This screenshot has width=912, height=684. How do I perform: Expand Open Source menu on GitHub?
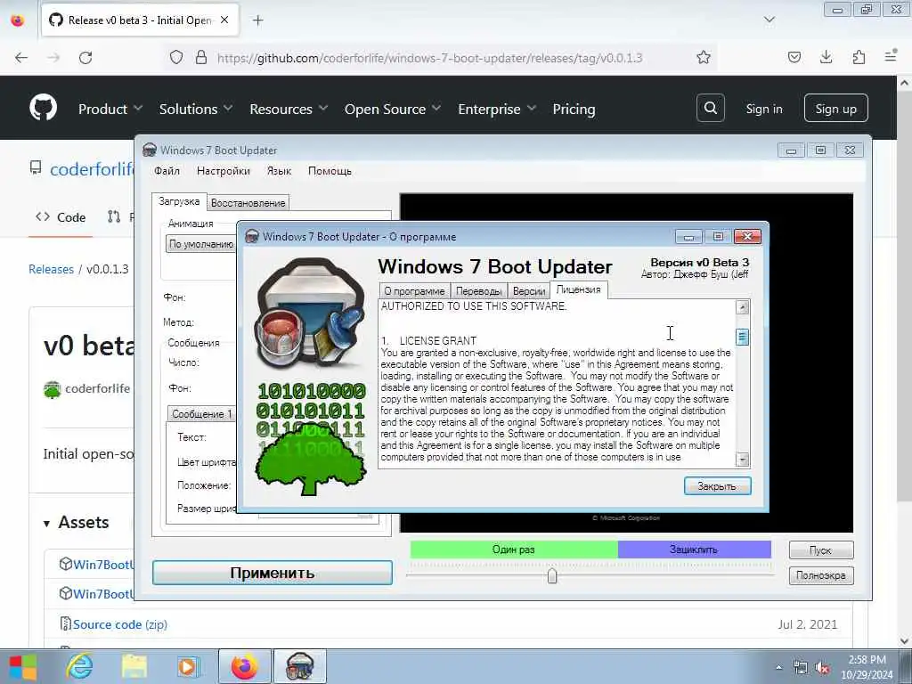pos(393,109)
